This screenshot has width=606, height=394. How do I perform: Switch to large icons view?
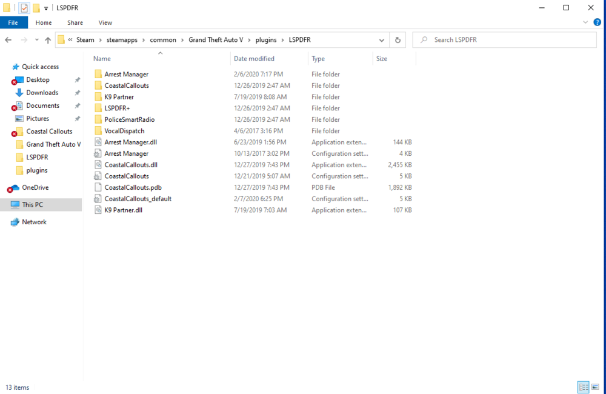click(x=595, y=387)
